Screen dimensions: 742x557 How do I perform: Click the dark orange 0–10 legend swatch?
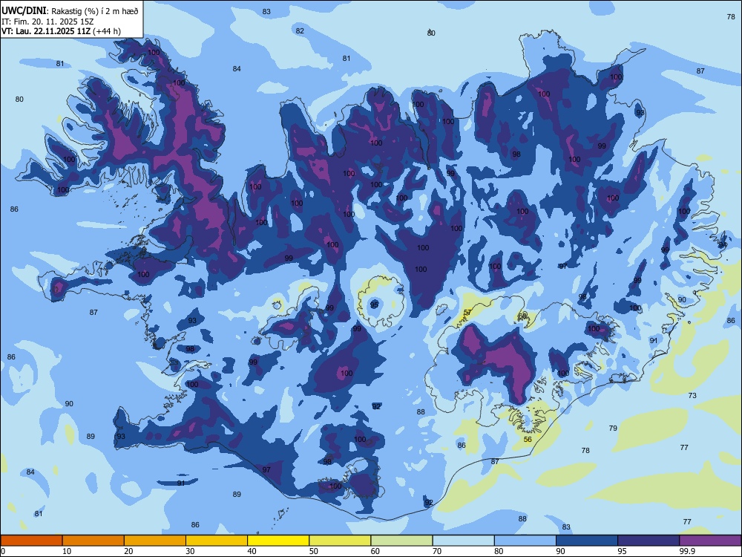pyautogui.click(x=31, y=541)
